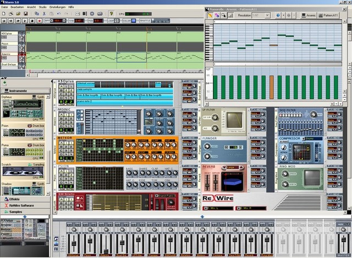Click the COLOR blue swatch in transport bar

[x=134, y=21]
